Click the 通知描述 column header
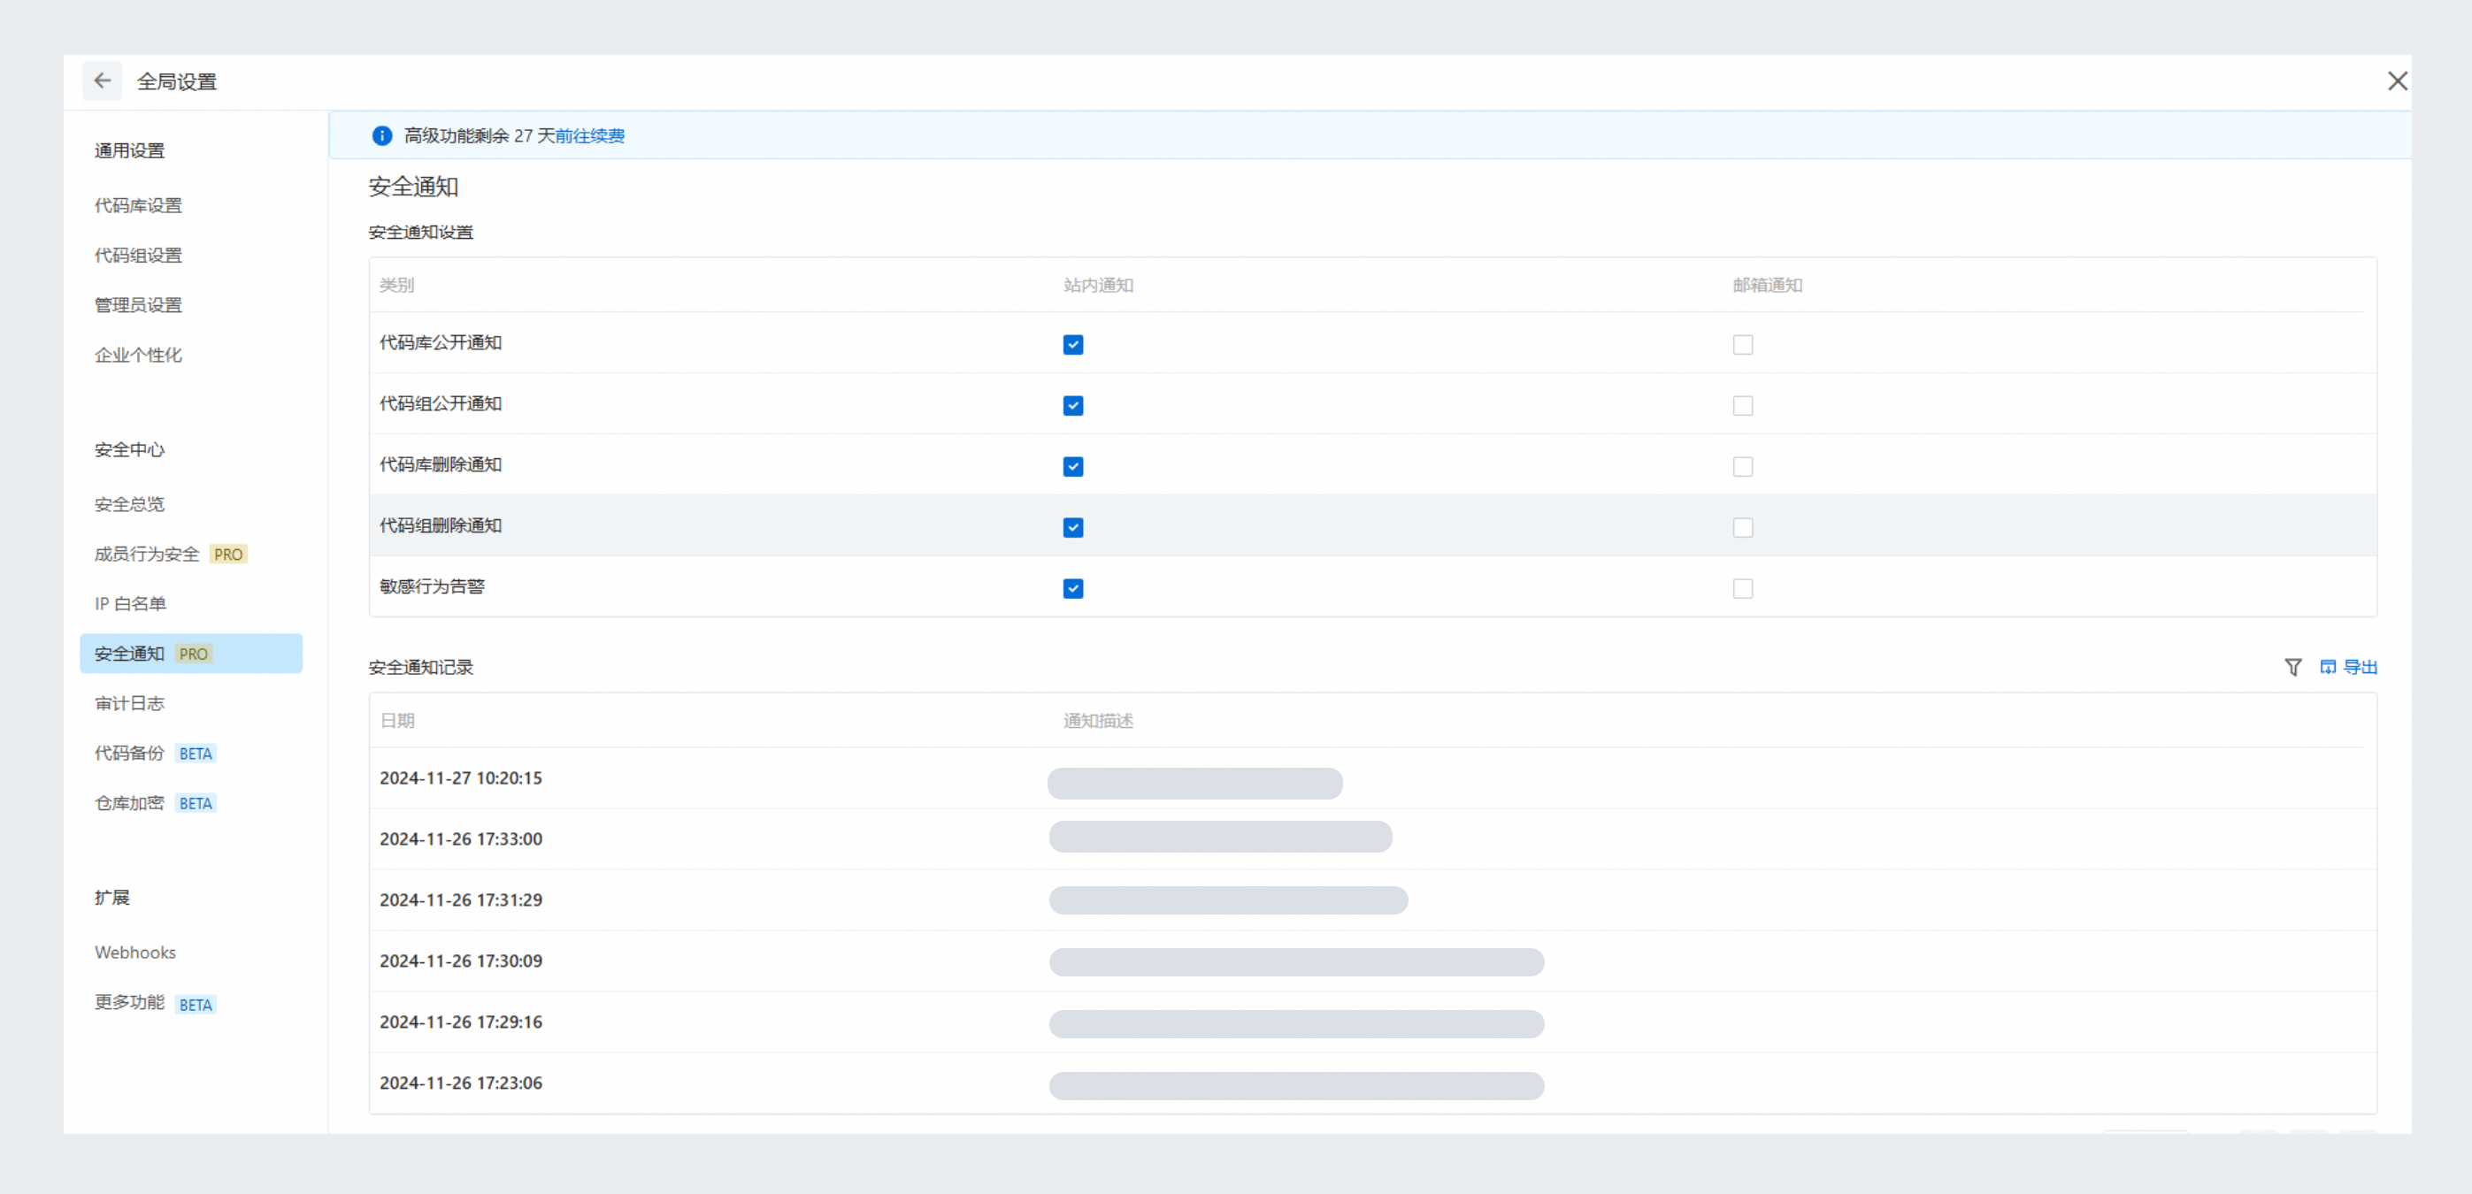Screen dimensions: 2472x1194 (x=1098, y=721)
